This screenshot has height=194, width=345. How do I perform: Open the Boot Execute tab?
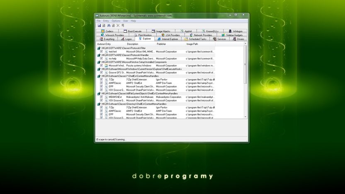pos(132,31)
